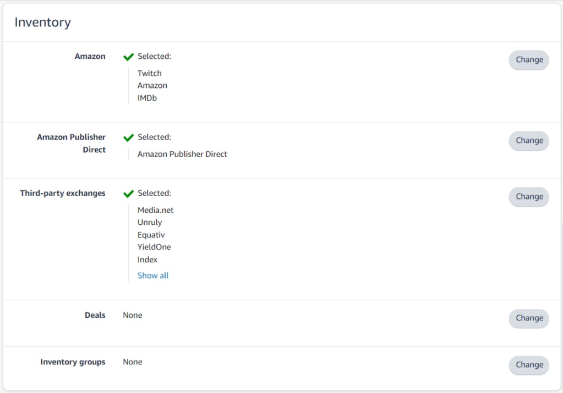This screenshot has height=393, width=563.
Task: Select Equativ exchange entry
Action: (x=151, y=235)
